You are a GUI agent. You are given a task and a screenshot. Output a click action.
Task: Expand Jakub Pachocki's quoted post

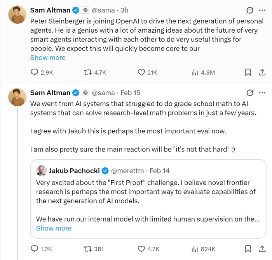[54, 228]
